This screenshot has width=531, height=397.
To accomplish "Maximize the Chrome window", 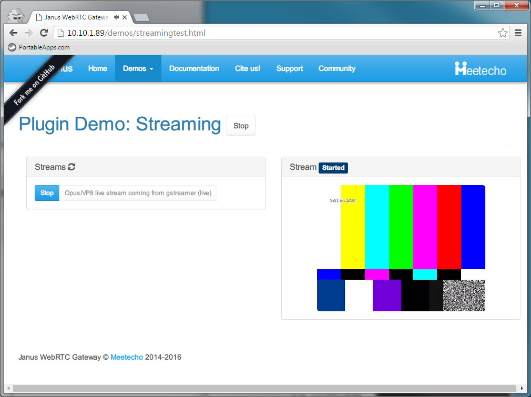I will tap(497, 5).
